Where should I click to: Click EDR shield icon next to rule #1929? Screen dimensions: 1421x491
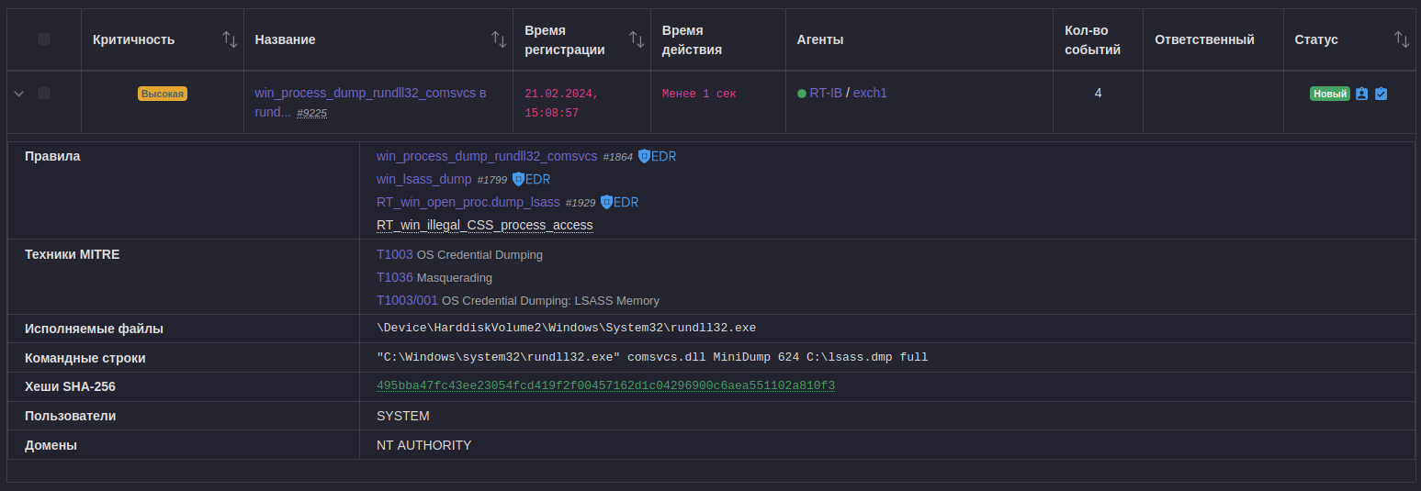point(606,202)
